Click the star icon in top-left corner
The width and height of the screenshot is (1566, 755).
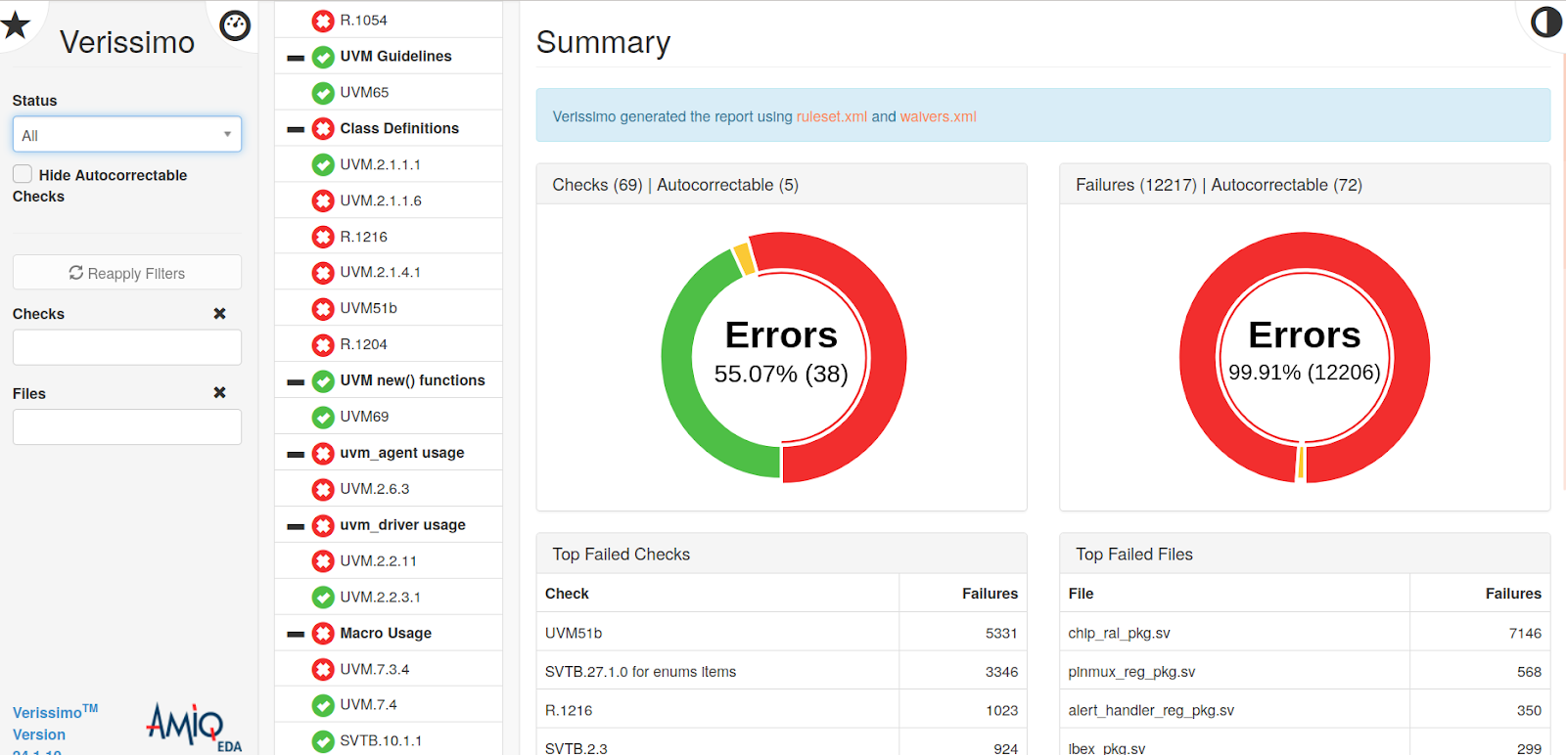coord(15,24)
